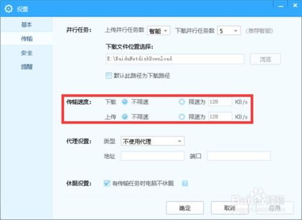Expand upload parallel tasks dropdown 智能
This screenshot has width=302, height=220.
tap(159, 31)
